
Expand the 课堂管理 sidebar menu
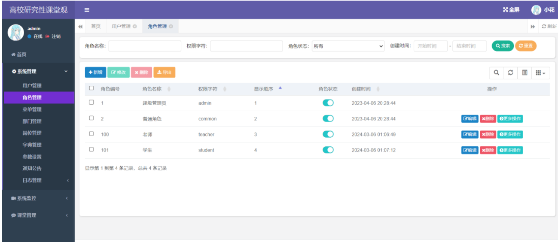[39, 215]
